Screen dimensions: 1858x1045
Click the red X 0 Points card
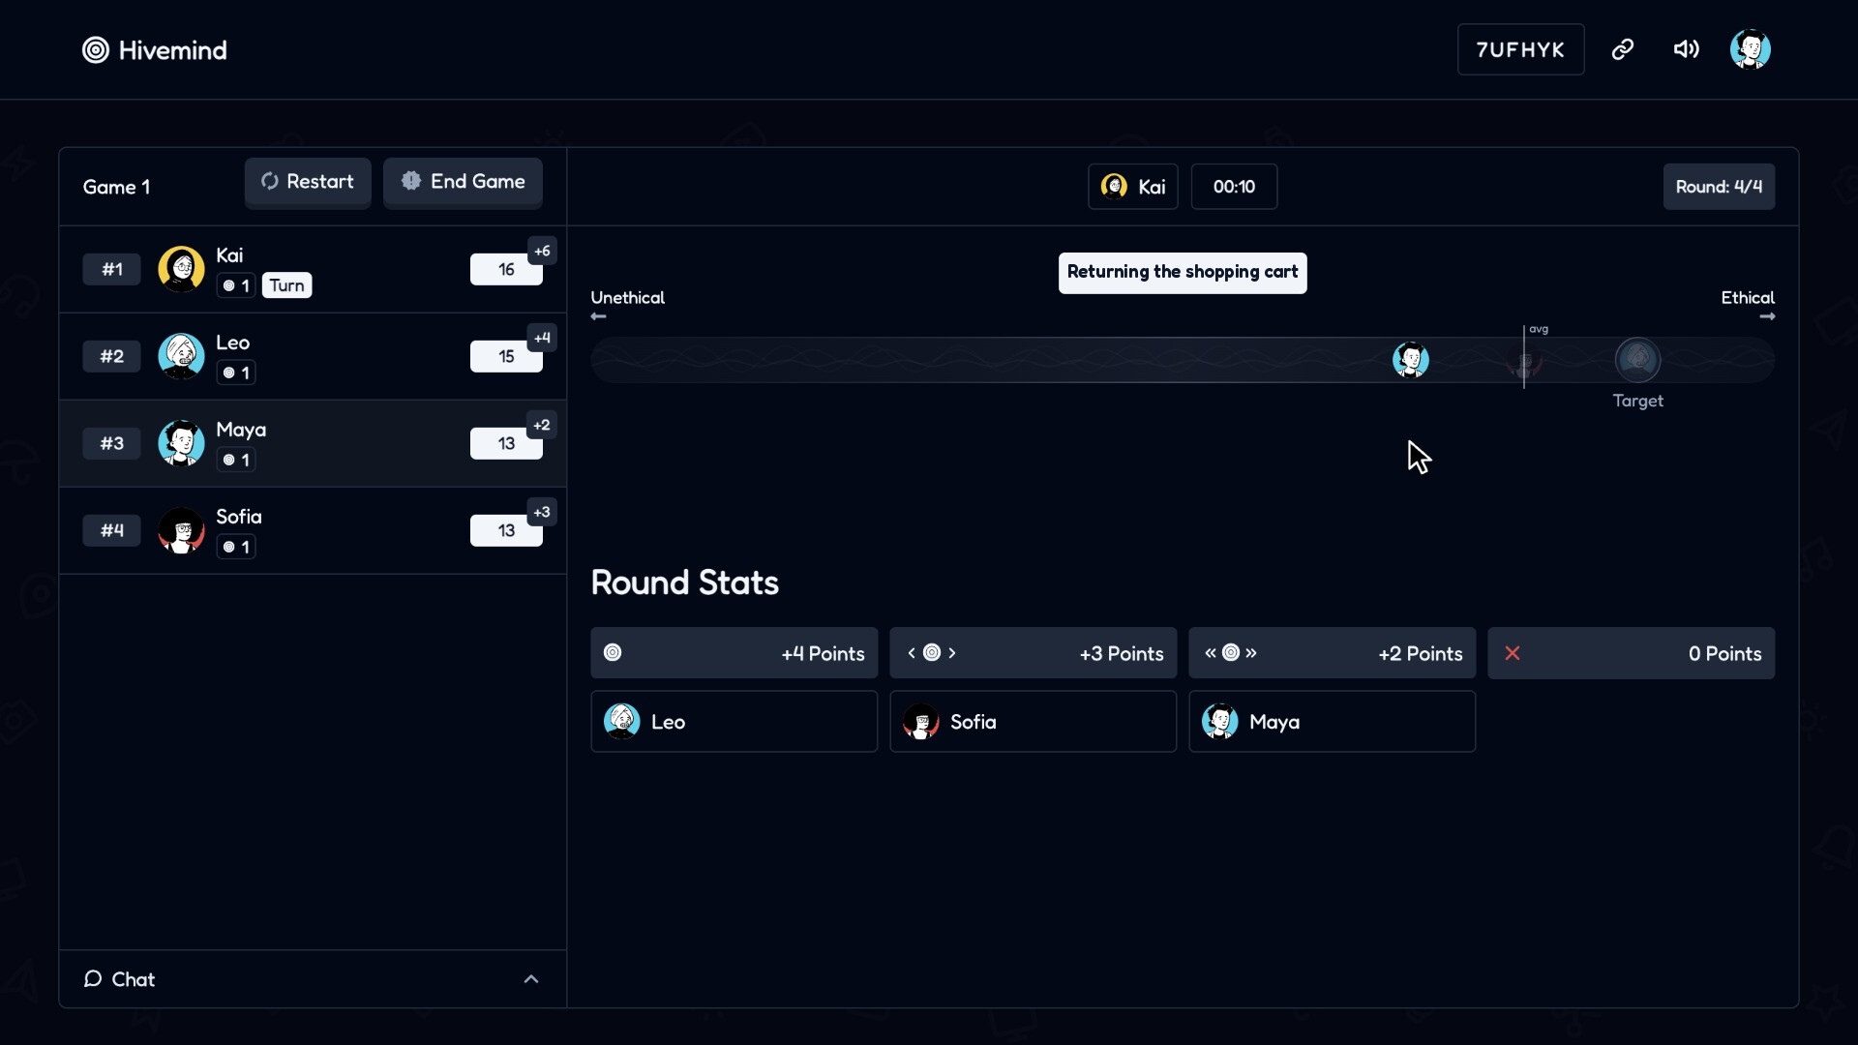coord(1632,653)
